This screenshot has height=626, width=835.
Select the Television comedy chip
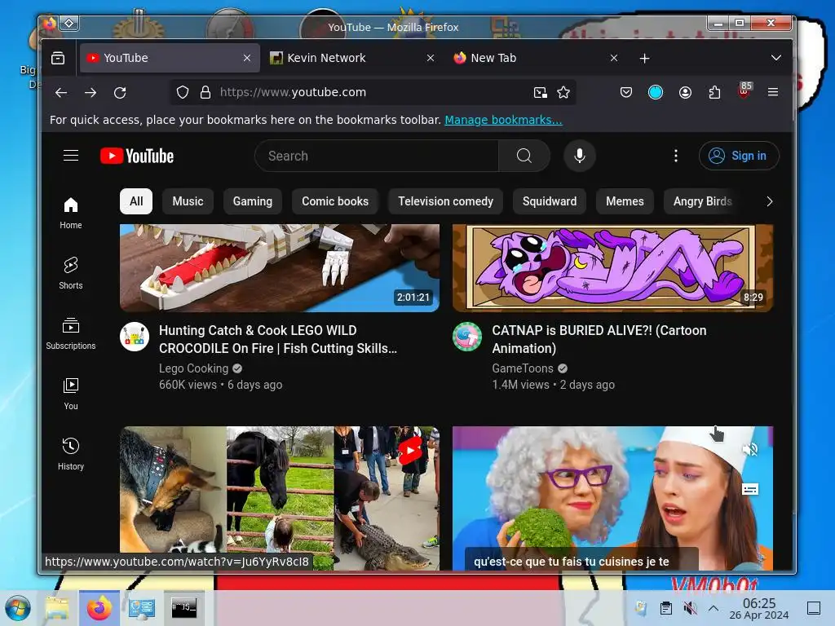[446, 201]
